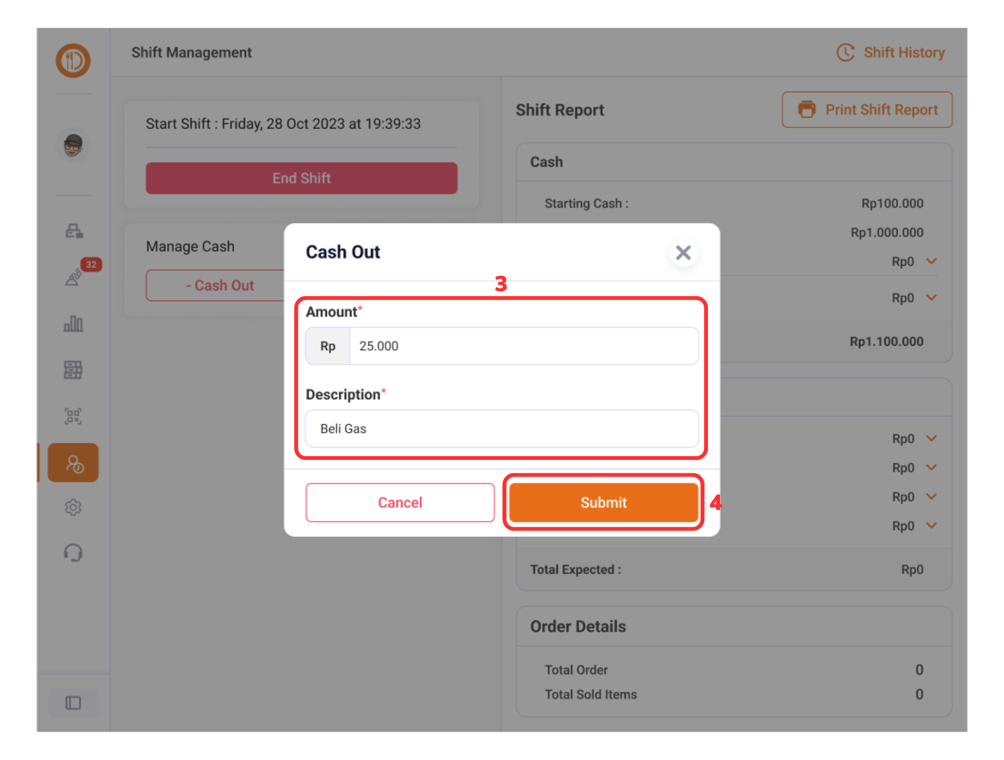Open the cashier register sidebar icon
The image size is (1004, 760).
pyautogui.click(x=74, y=230)
